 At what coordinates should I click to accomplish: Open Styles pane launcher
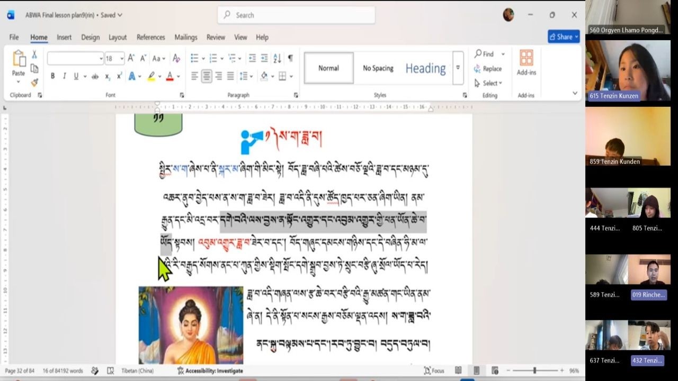tap(465, 95)
